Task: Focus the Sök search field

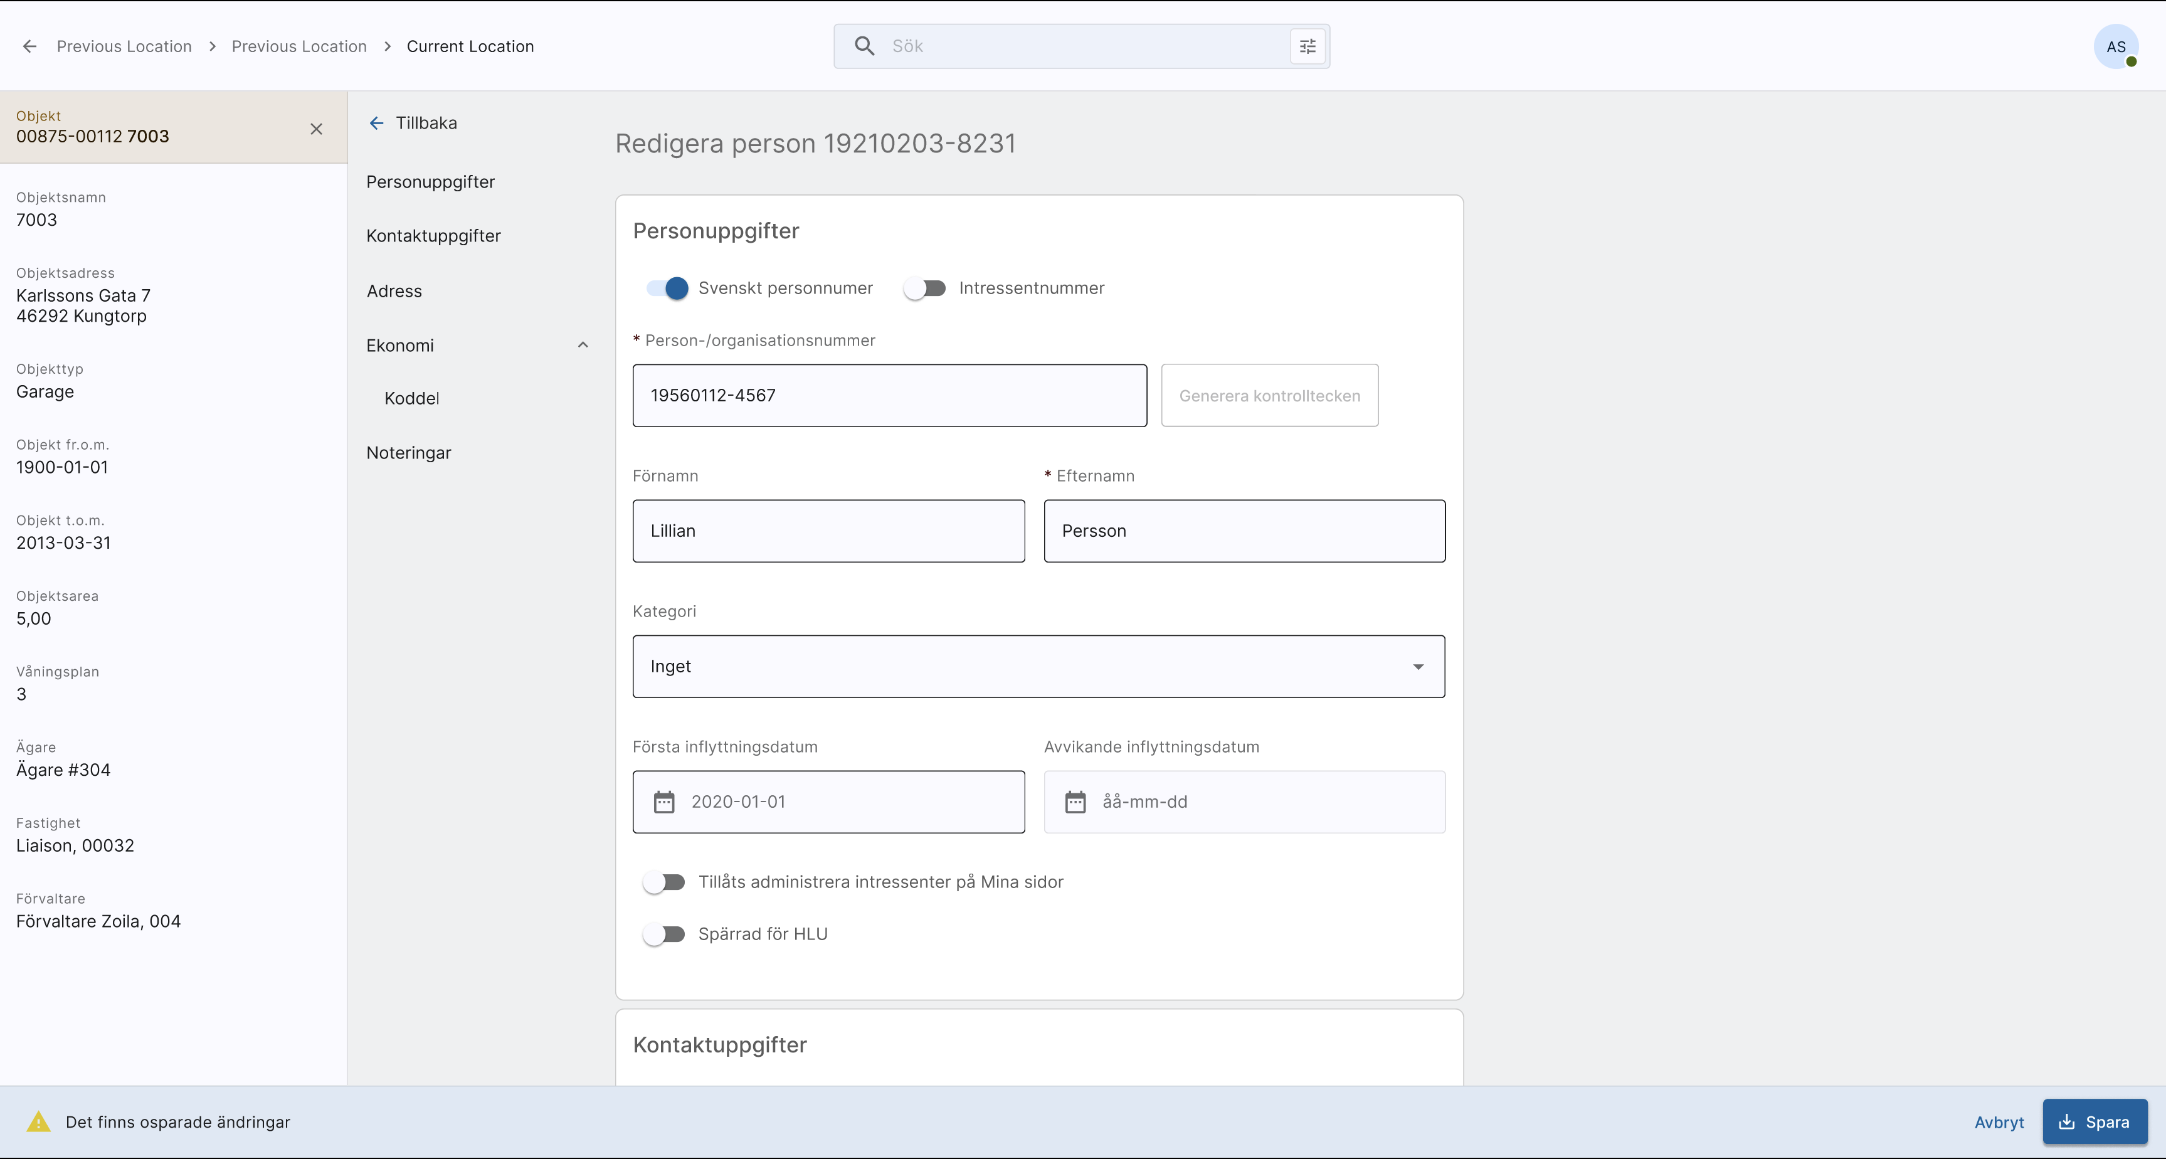Action: point(1081,46)
